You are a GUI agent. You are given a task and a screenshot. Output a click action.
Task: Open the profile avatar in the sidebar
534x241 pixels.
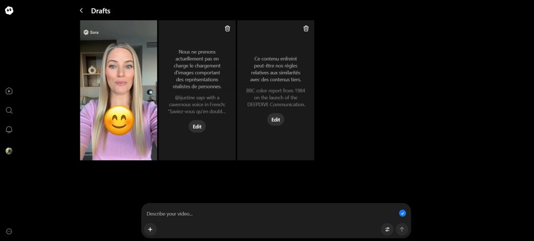click(x=9, y=151)
